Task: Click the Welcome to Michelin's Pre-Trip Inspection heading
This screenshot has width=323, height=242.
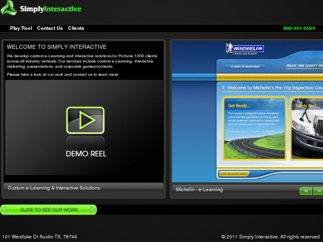Action: [275, 87]
